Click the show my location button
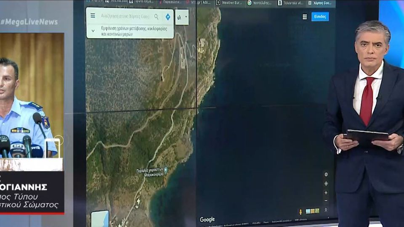 (326, 184)
